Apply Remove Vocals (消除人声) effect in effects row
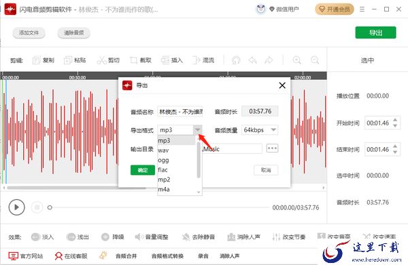This screenshot has width=408, height=265. coord(243,237)
